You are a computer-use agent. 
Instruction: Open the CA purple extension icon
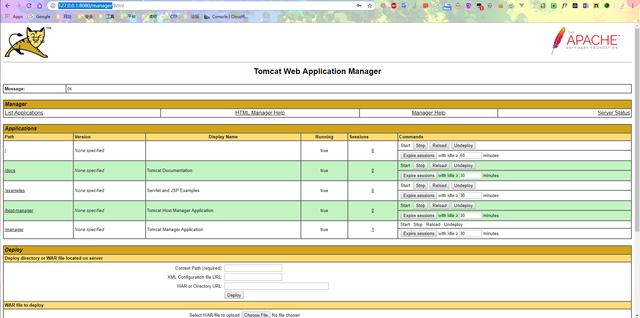[468, 6]
